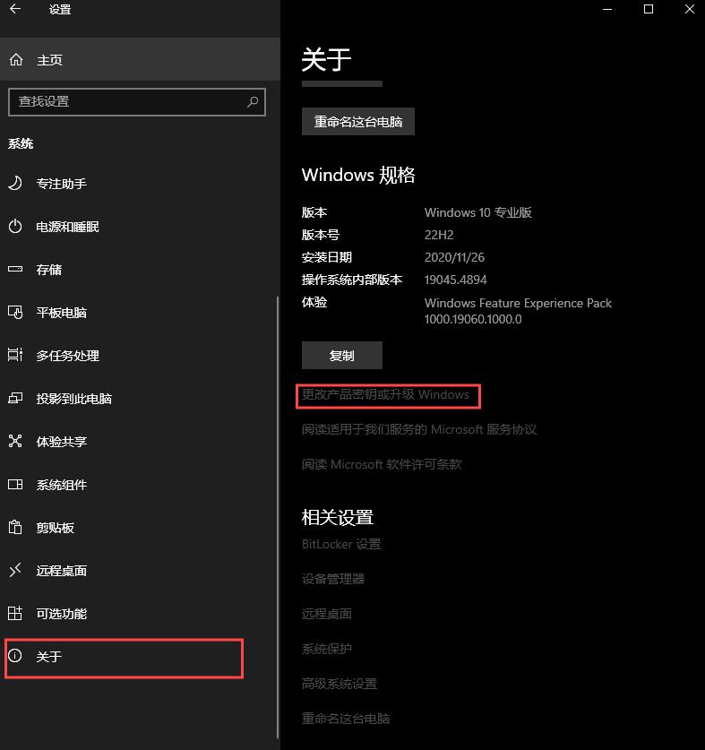The image size is (705, 750).
Task: Open the 系统保护 link
Action: tap(327, 649)
